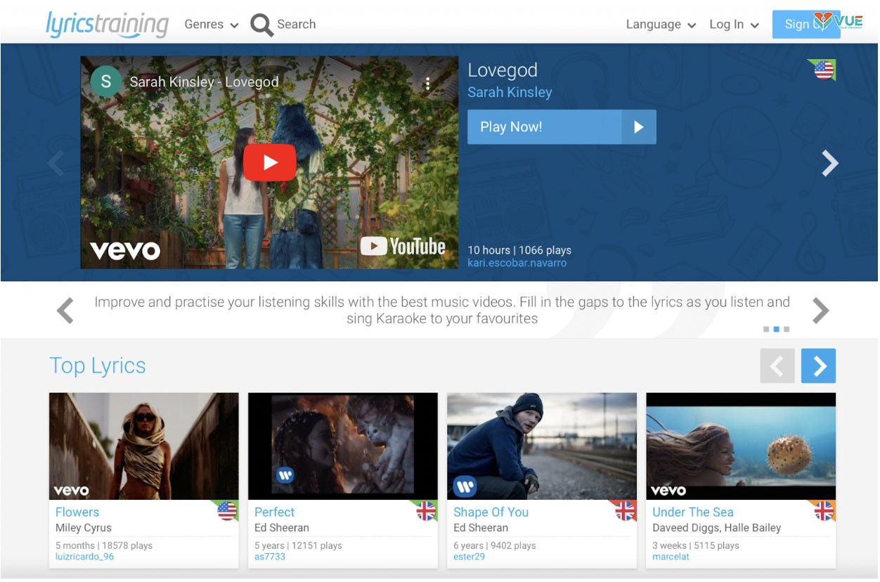Click the '6 years | 9402 plays' text
Viewport: 880px width, 582px height.
(x=494, y=545)
